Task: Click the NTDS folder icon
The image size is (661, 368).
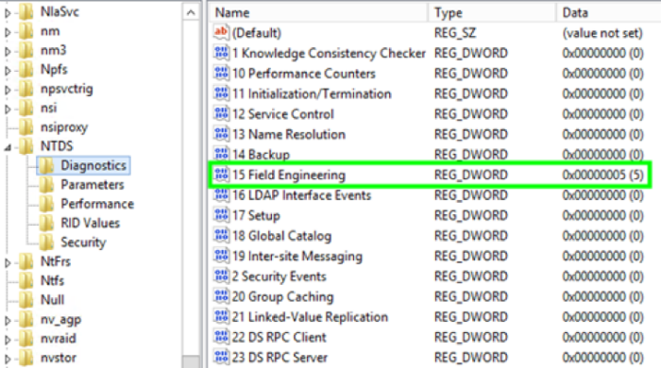Action: pyautogui.click(x=26, y=146)
